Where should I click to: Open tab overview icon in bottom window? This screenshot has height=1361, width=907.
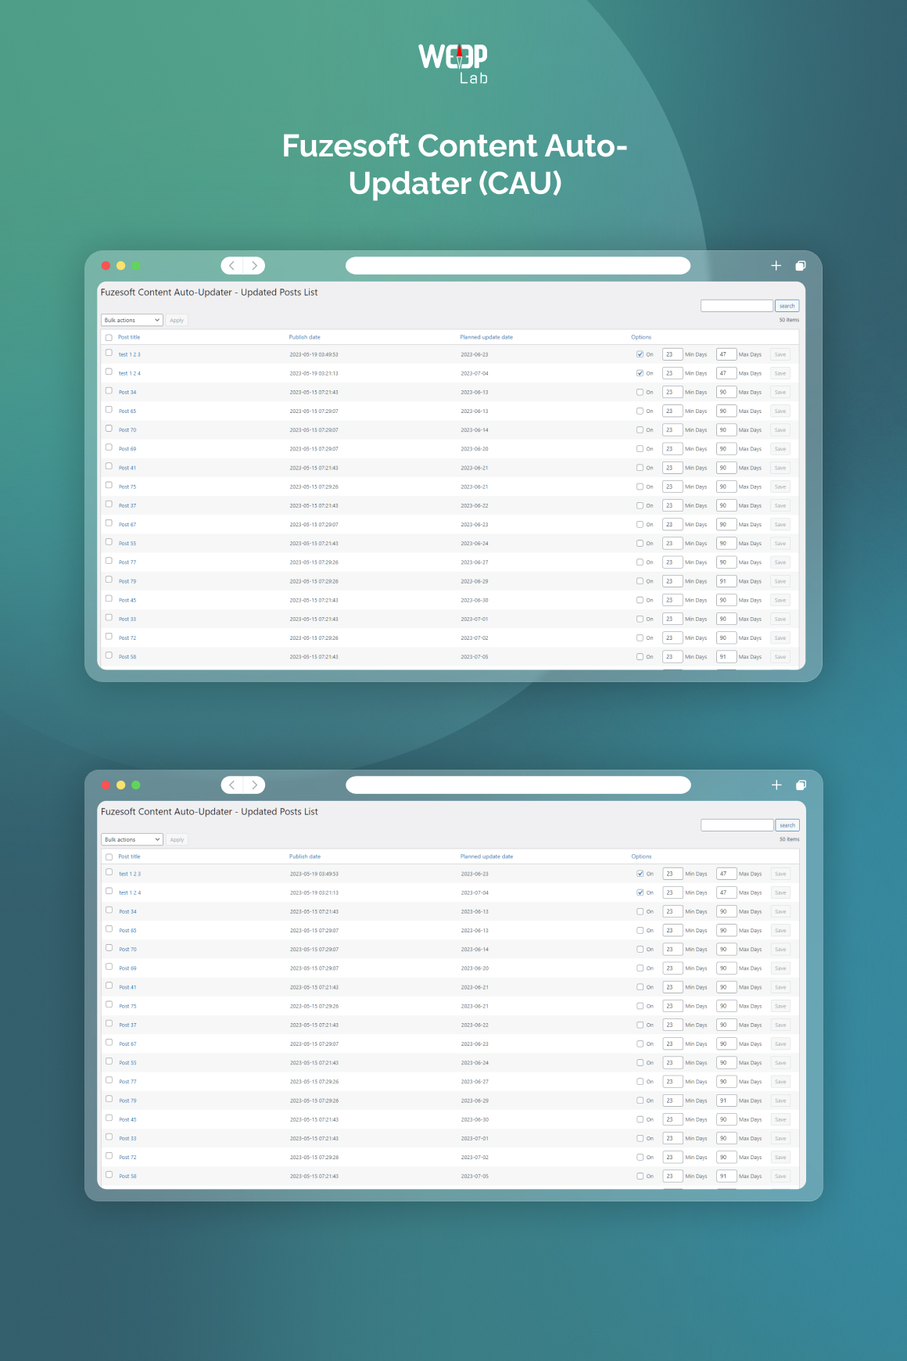pyautogui.click(x=801, y=785)
